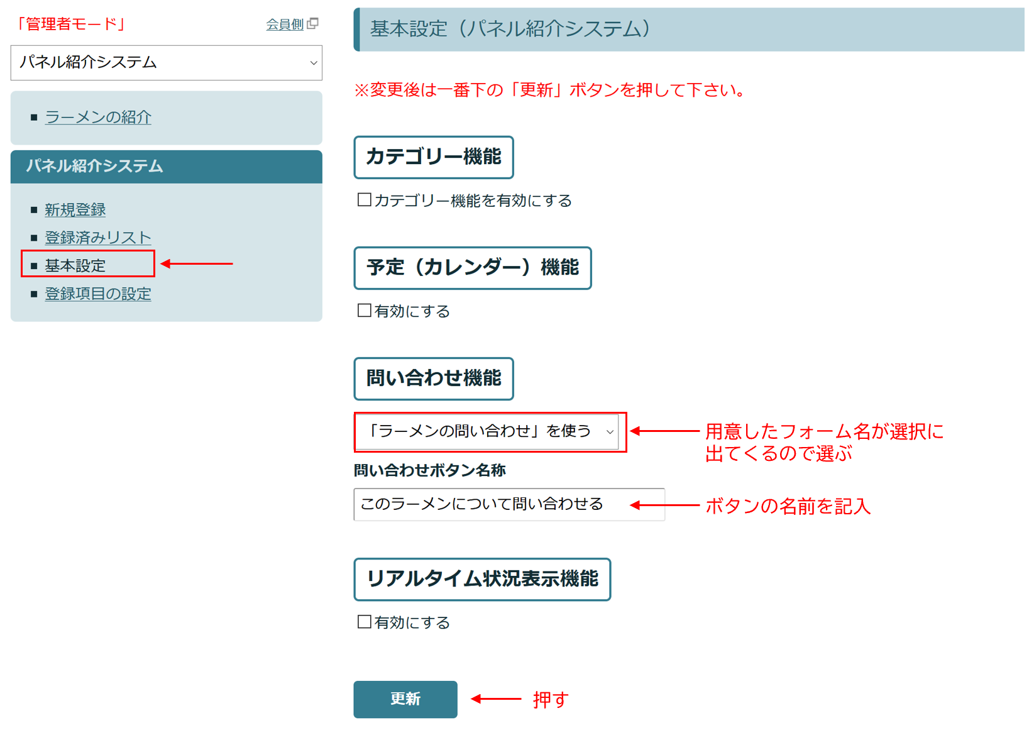Click the リアルタイム状況表示機能 section heading
The image size is (1034, 735).
481,579
